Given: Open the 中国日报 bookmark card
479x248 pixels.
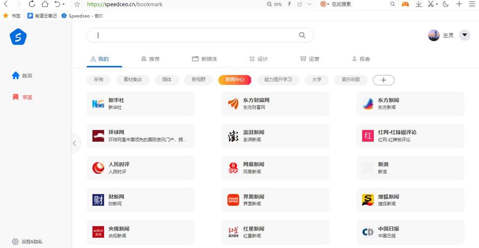Looking at the screenshot, I should pyautogui.click(x=410, y=232).
